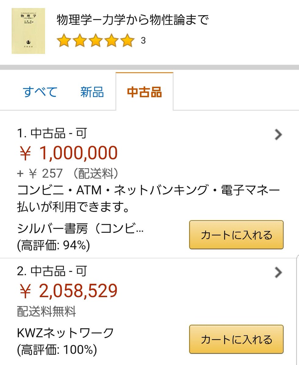Open the book title 物理学ー力学から物性論まで

[133, 20]
